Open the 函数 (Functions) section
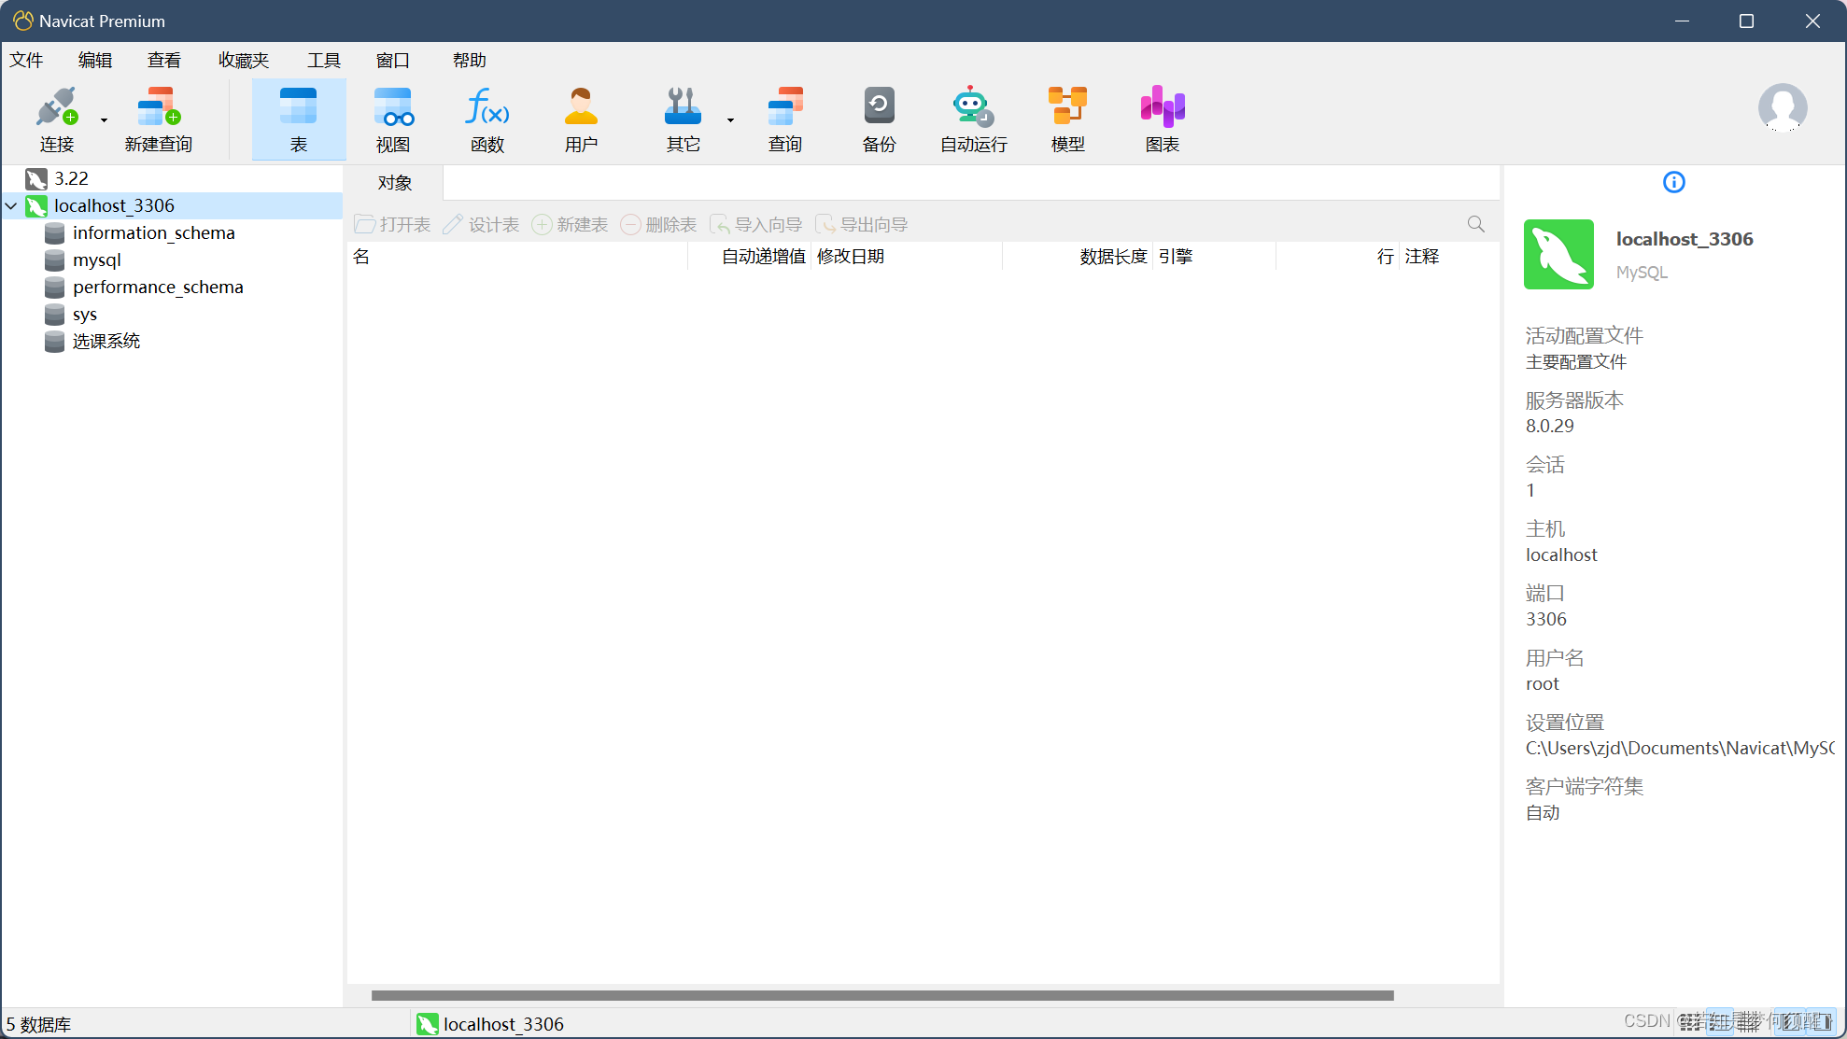This screenshot has width=1847, height=1039. click(486, 118)
